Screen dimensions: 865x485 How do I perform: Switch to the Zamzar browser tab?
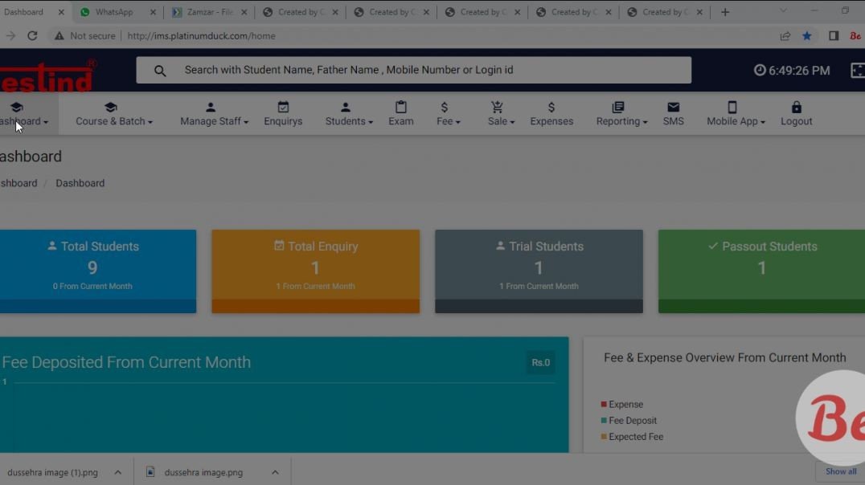(x=209, y=12)
